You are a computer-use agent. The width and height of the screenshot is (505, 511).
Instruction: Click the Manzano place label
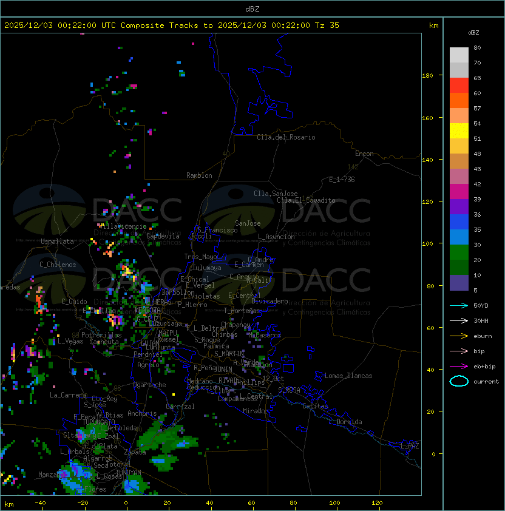click(50, 475)
